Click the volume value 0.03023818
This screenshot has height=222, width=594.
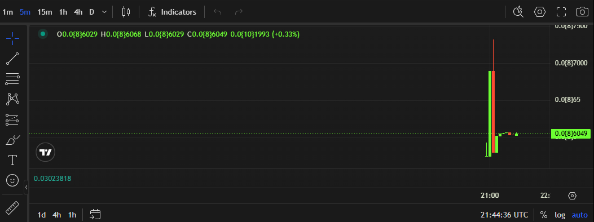point(52,178)
